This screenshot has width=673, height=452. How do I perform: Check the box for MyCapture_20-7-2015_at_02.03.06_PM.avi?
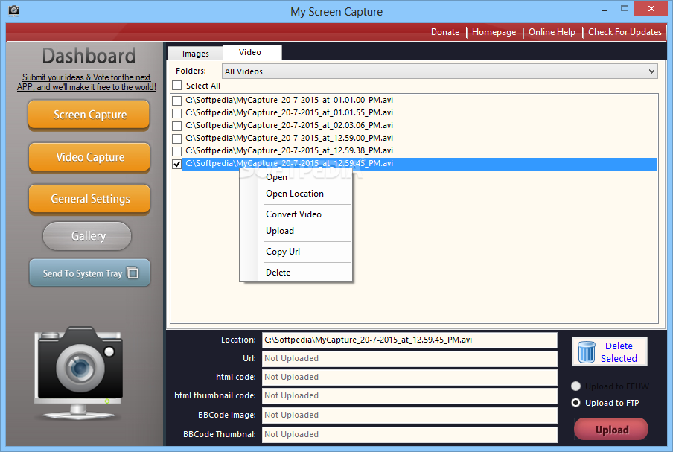177,126
